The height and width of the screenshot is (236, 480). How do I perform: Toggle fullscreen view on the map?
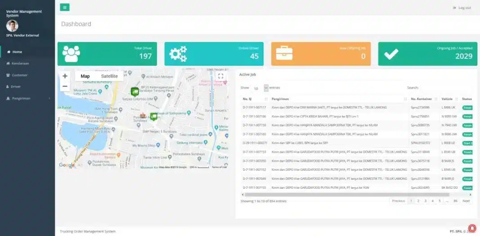coord(221,76)
